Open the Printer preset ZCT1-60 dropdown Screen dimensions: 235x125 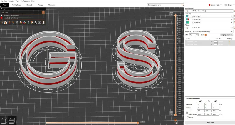[209, 28]
